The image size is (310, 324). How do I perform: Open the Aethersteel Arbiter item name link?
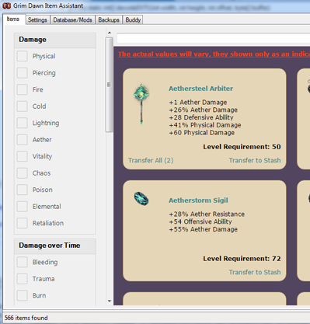click(x=200, y=89)
